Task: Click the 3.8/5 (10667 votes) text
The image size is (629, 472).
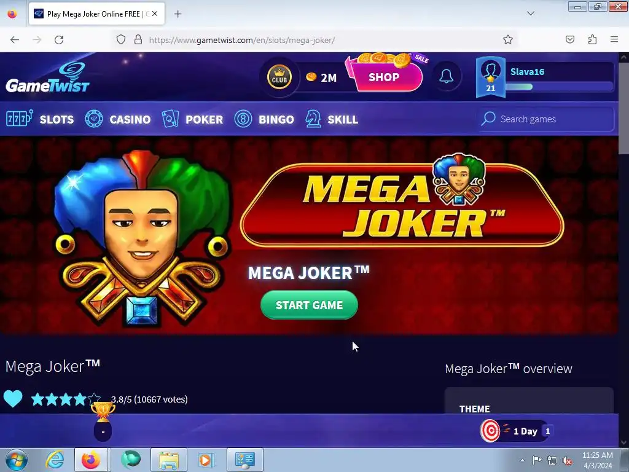Action: pos(149,399)
